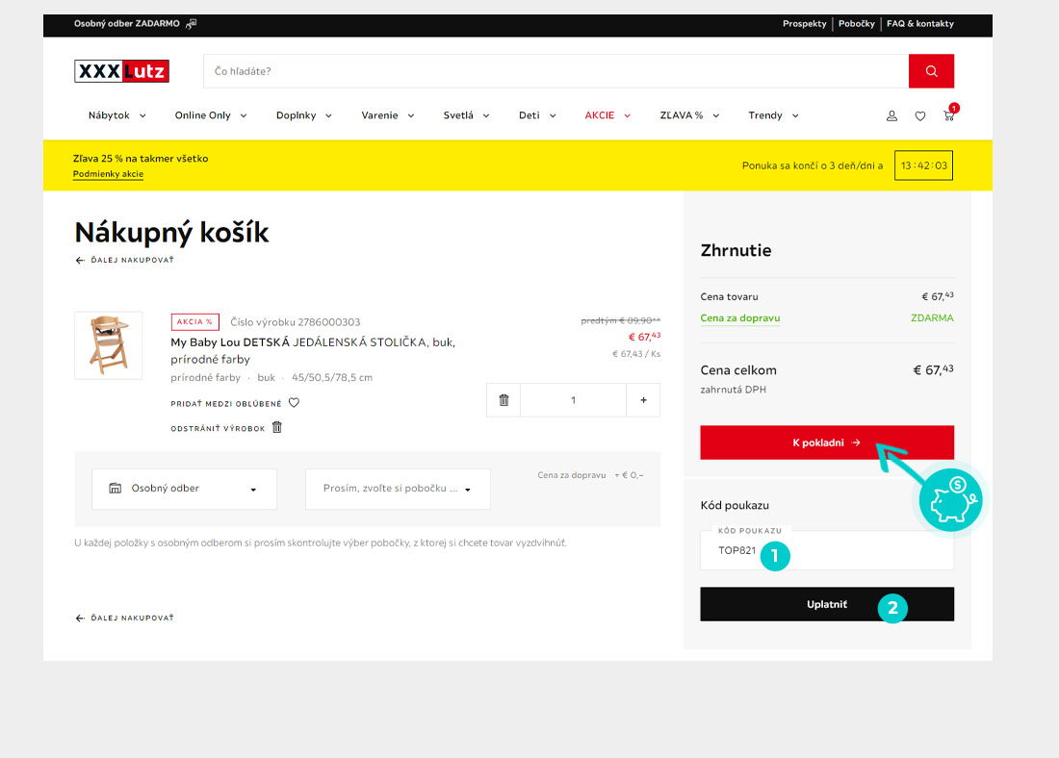This screenshot has height=758, width=1059.
Task: Click the Zľava 25 % na takmer všetko text
Action: click(x=141, y=159)
